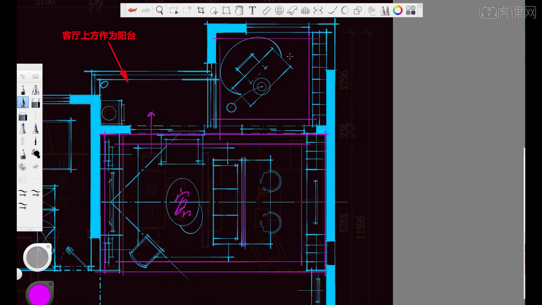The width and height of the screenshot is (542, 305).
Task: Select the Pencil brush
Action: pos(23,90)
